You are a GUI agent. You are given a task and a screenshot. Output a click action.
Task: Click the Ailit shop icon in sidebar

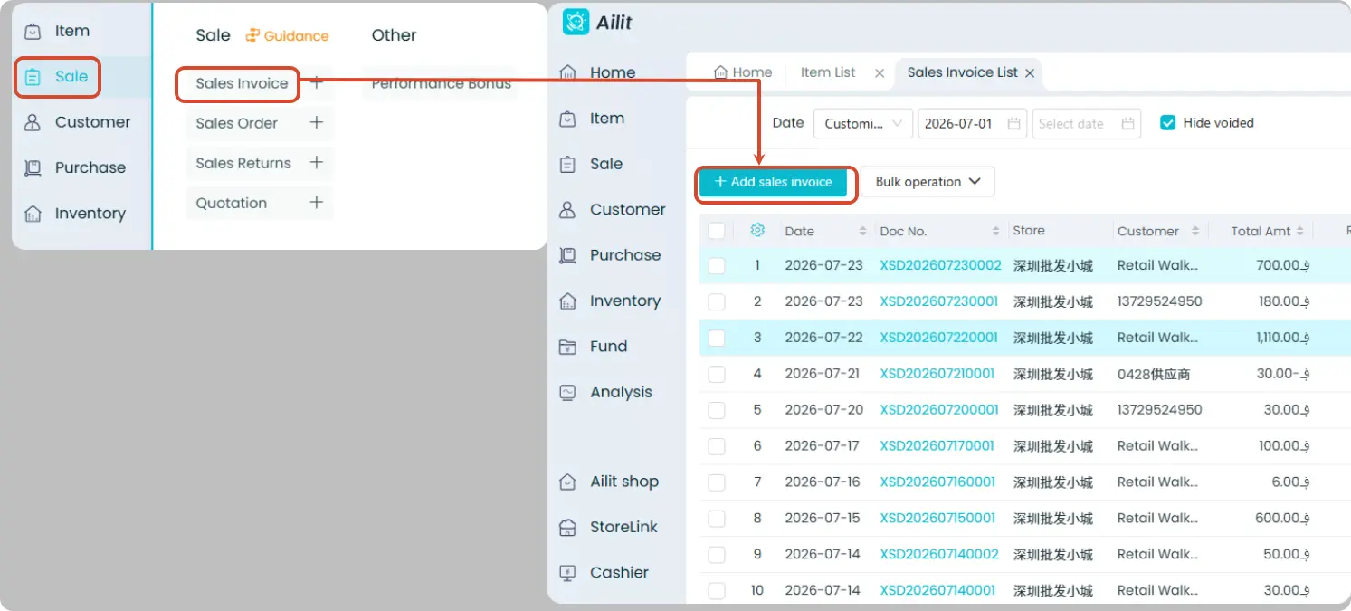click(567, 482)
